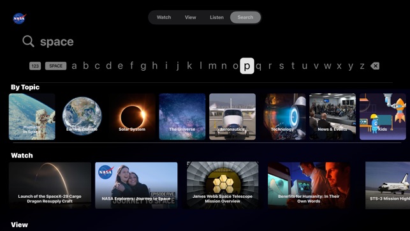Choose letter g on the keyboard
Screen dimensions: 410x231
click(x=143, y=66)
